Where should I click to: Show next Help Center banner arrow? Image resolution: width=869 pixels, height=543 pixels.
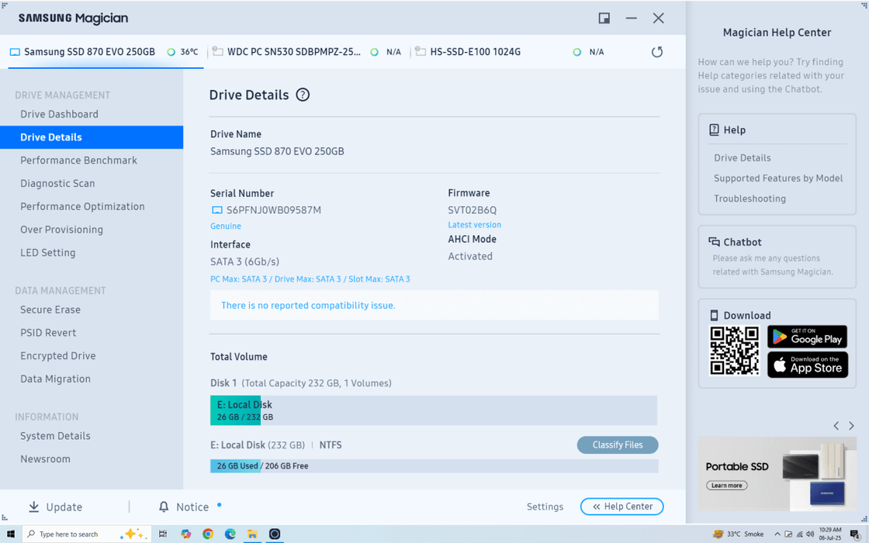[851, 426]
